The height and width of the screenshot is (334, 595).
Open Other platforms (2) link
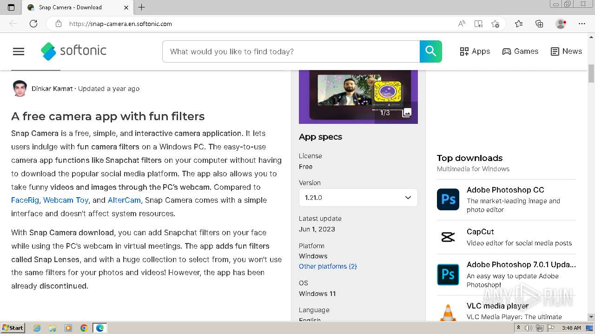pyautogui.click(x=328, y=266)
